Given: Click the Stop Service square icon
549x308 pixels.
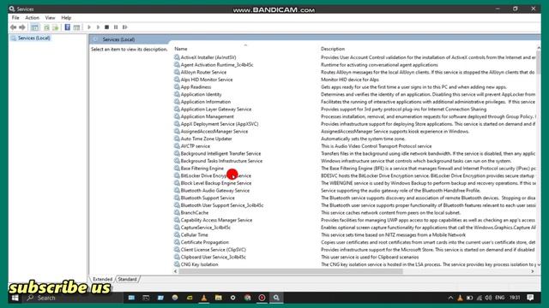Looking at the screenshot, I should (106, 27).
